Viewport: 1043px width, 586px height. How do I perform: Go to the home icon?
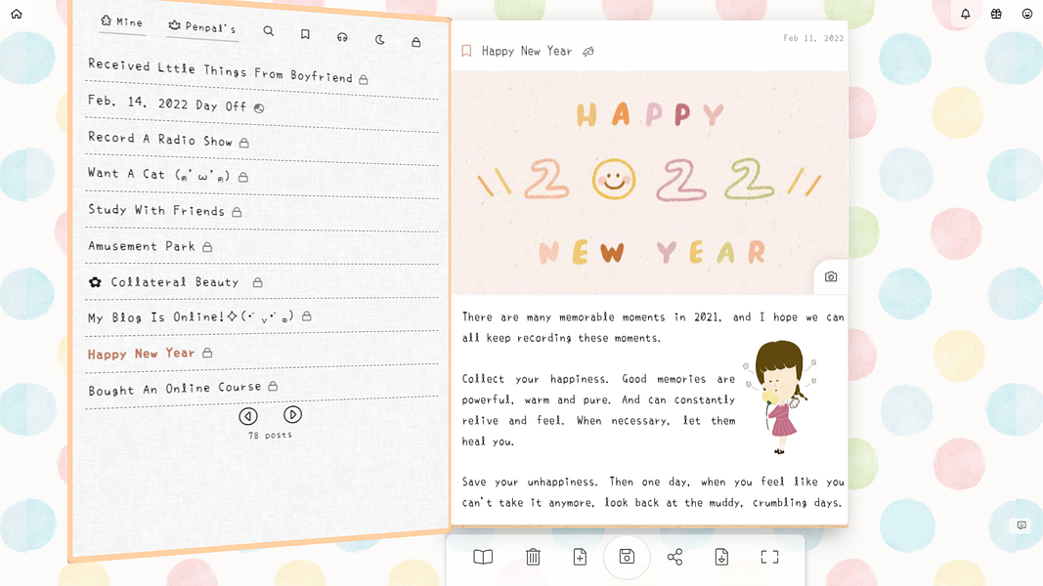pyautogui.click(x=17, y=14)
